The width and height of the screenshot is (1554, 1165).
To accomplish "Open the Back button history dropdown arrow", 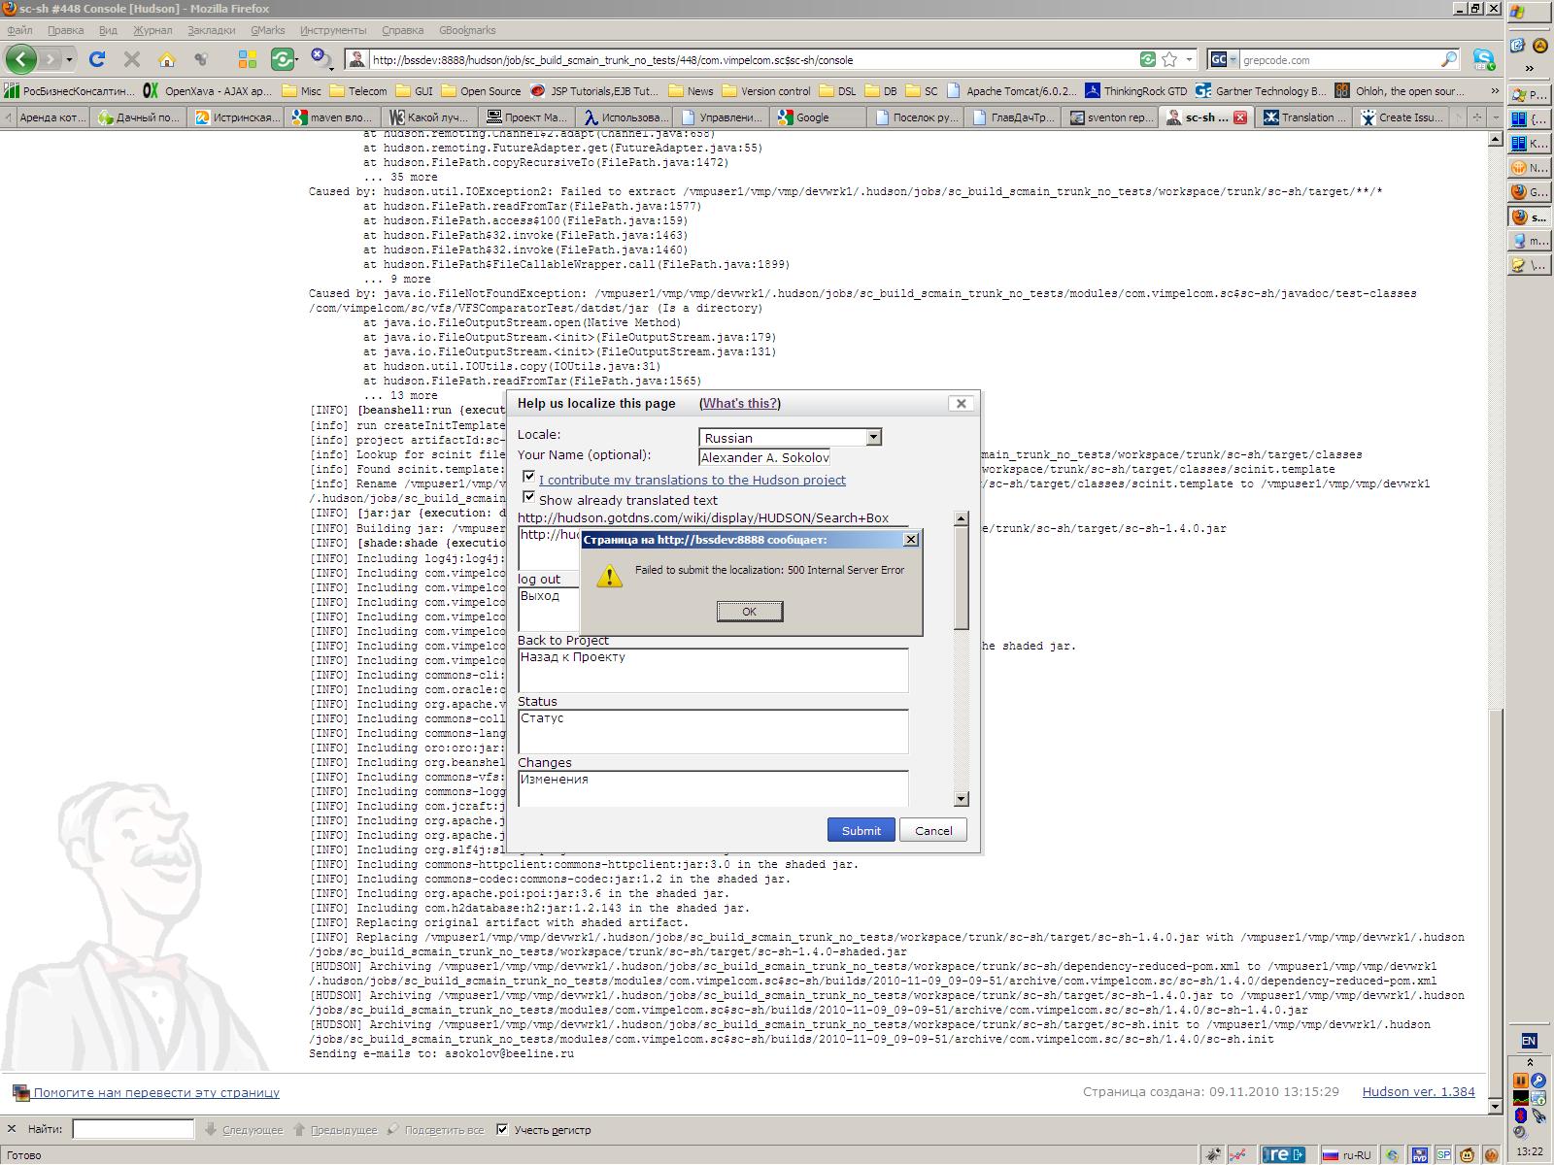I will tap(68, 60).
